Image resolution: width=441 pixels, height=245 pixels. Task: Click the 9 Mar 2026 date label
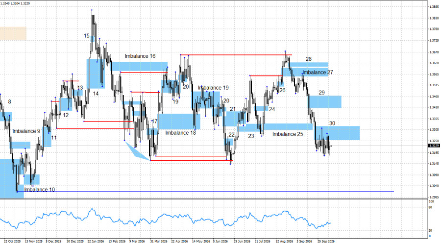(x=137, y=242)
